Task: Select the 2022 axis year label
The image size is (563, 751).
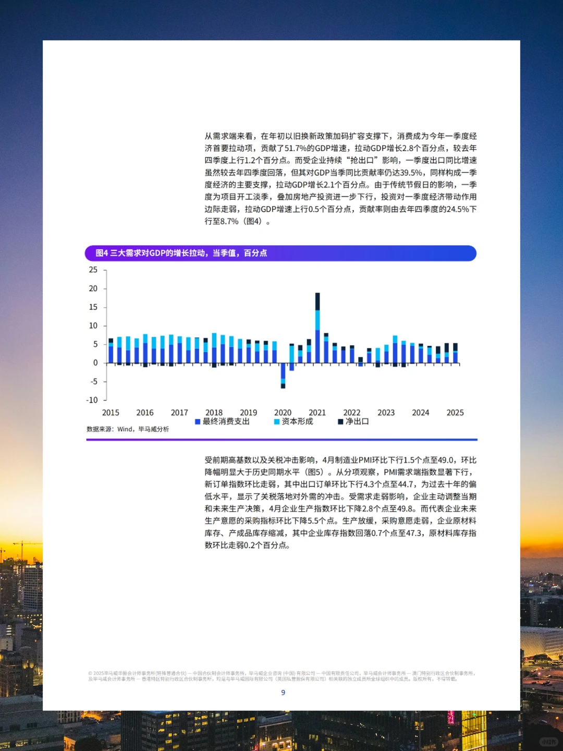Action: click(352, 413)
